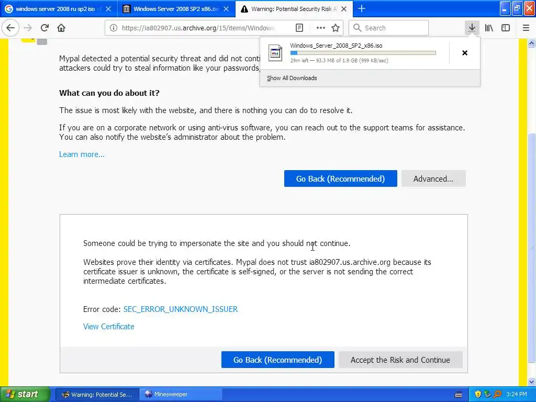Click Go Back (Recommended) in advanced panel

tap(277, 360)
